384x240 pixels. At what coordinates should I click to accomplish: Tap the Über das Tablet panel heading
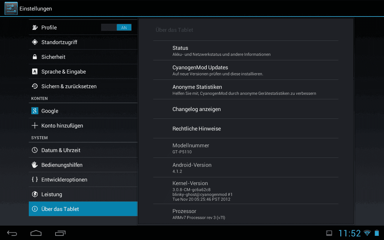(x=174, y=30)
